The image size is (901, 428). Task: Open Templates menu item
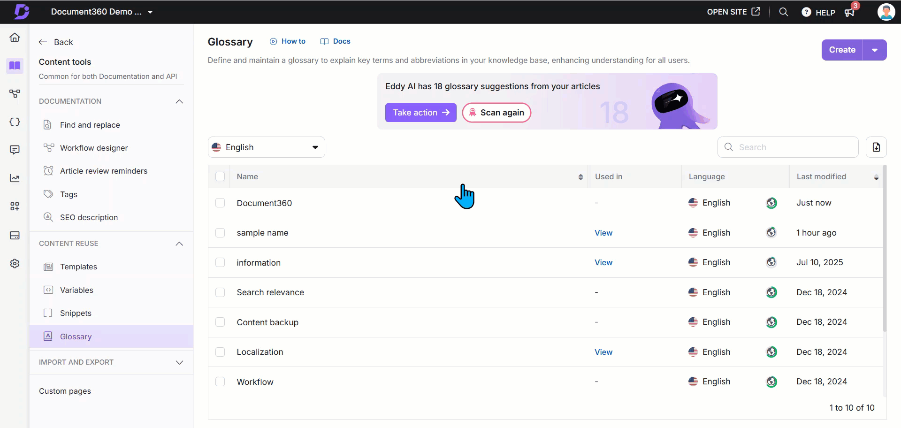pyautogui.click(x=111, y=267)
